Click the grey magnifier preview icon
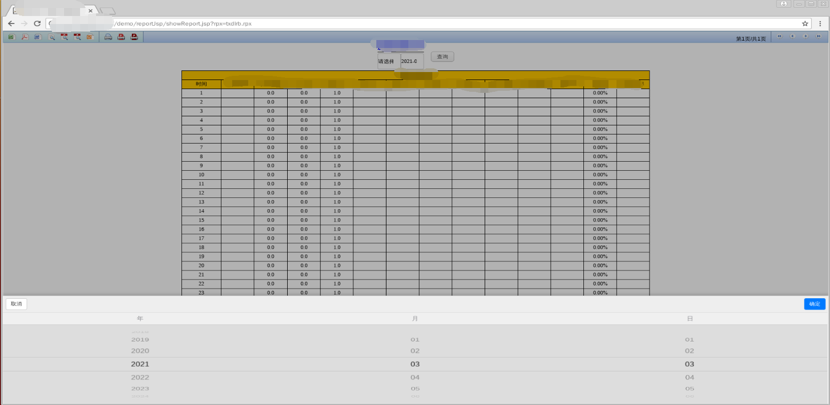830x405 pixels. [x=52, y=37]
